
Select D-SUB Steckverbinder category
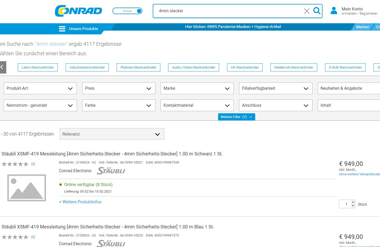click(345, 67)
